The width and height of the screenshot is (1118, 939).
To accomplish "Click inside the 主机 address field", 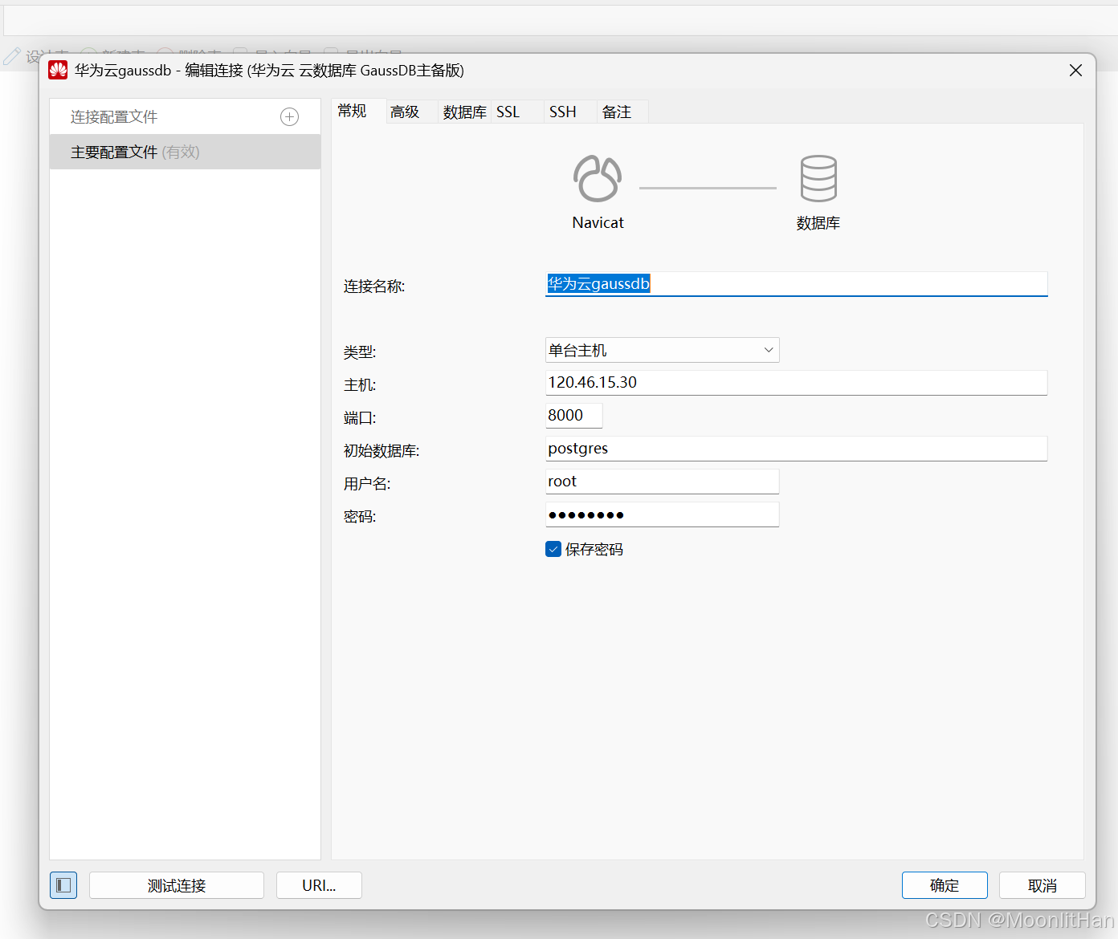I will pos(795,383).
